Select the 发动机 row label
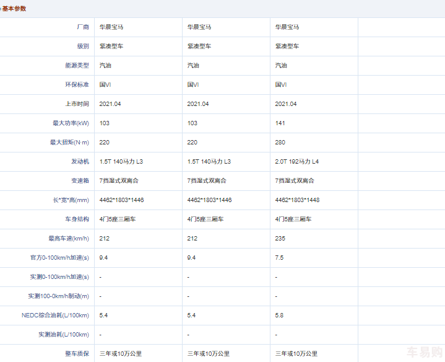 tap(80, 161)
